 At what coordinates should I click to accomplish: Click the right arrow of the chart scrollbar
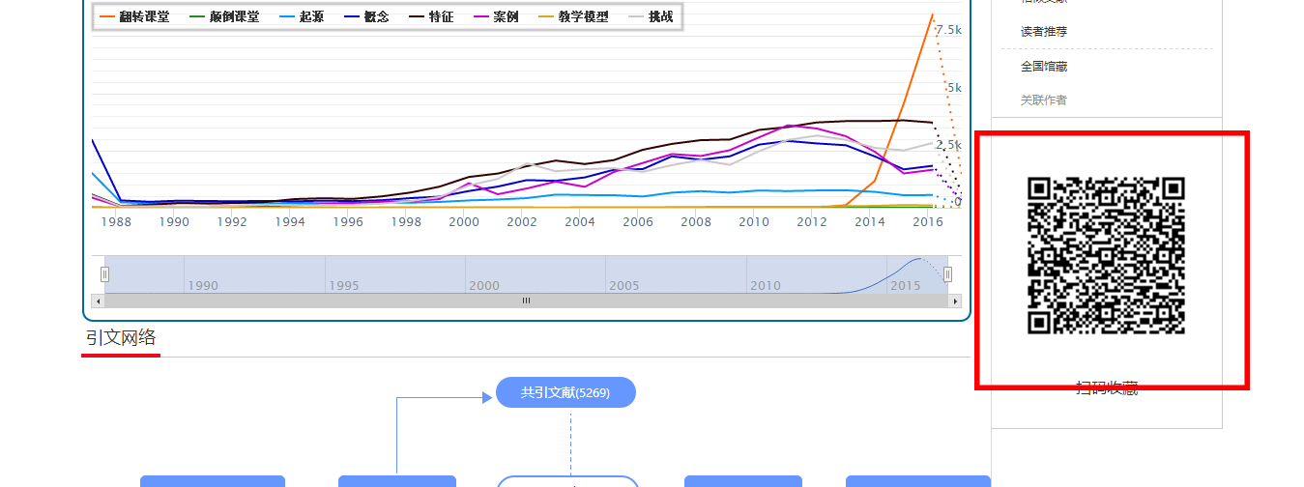click(x=955, y=301)
